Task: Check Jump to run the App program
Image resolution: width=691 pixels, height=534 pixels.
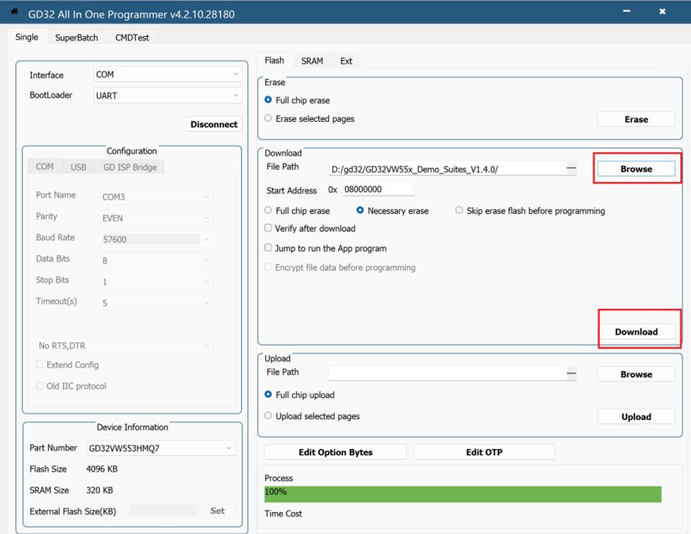Action: click(269, 248)
